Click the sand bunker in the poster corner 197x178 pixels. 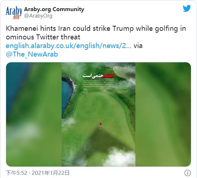click(x=124, y=73)
